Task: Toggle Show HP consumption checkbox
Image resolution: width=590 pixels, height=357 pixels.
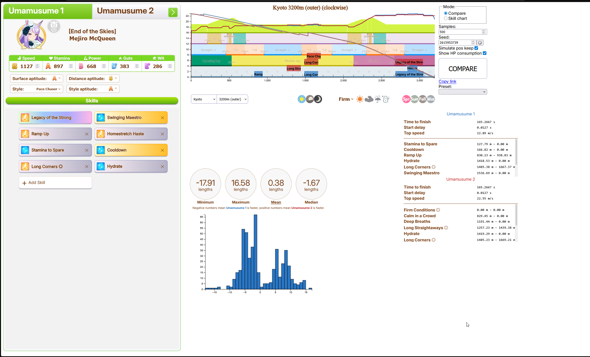Action: pos(485,53)
